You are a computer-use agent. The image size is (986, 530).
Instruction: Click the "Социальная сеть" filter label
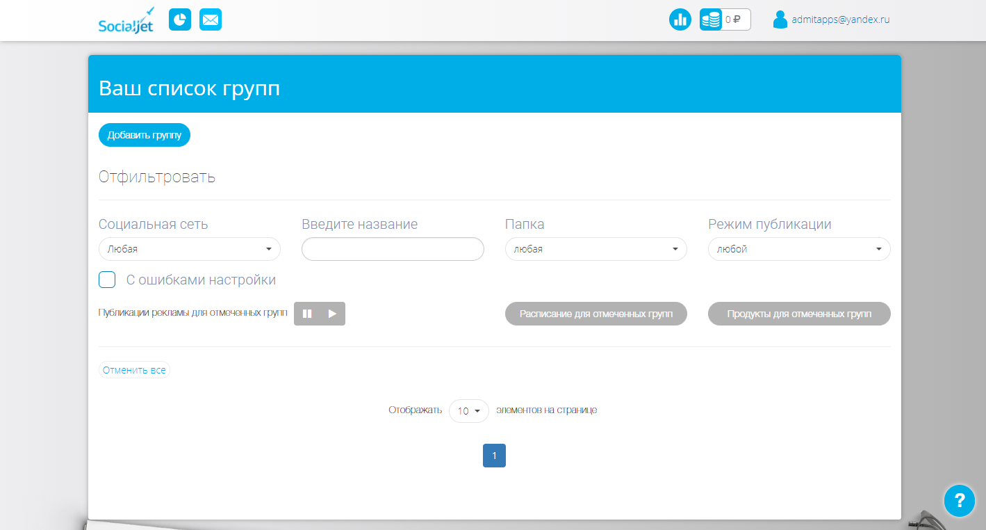(x=153, y=224)
